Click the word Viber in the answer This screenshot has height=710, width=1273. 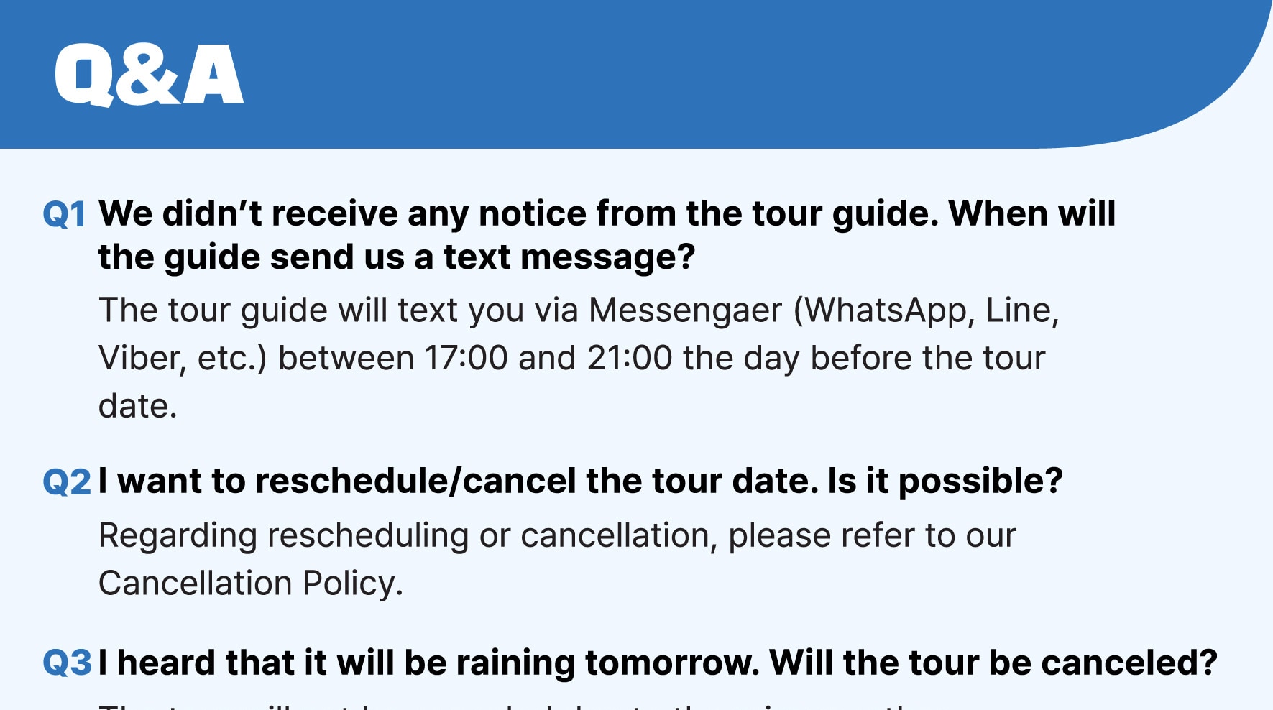142,358
